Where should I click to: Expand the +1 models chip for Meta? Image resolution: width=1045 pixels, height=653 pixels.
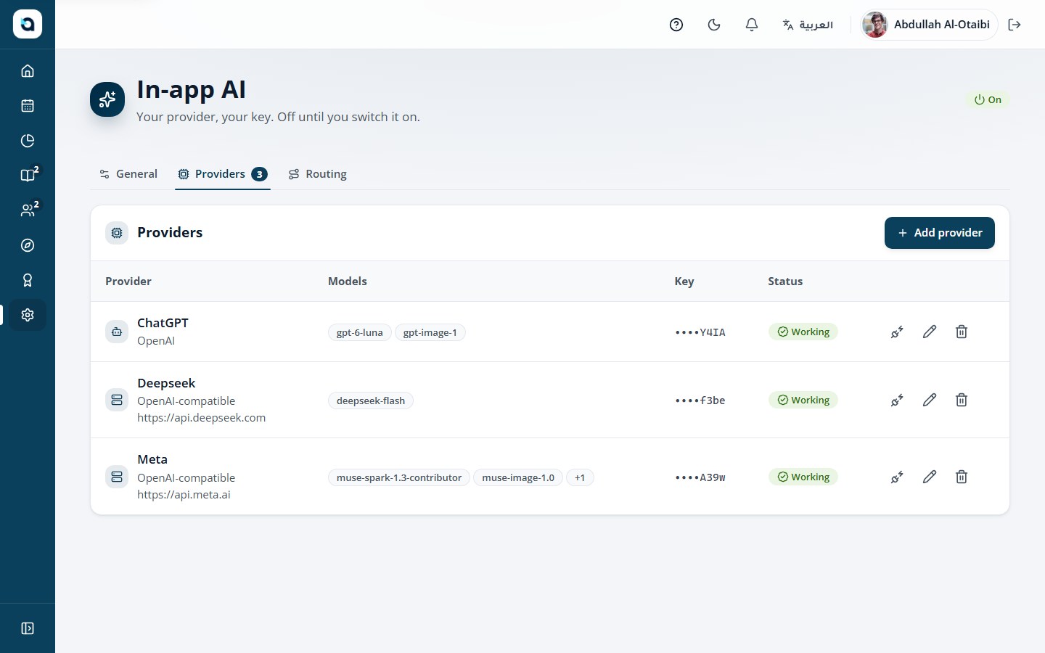pyautogui.click(x=580, y=477)
